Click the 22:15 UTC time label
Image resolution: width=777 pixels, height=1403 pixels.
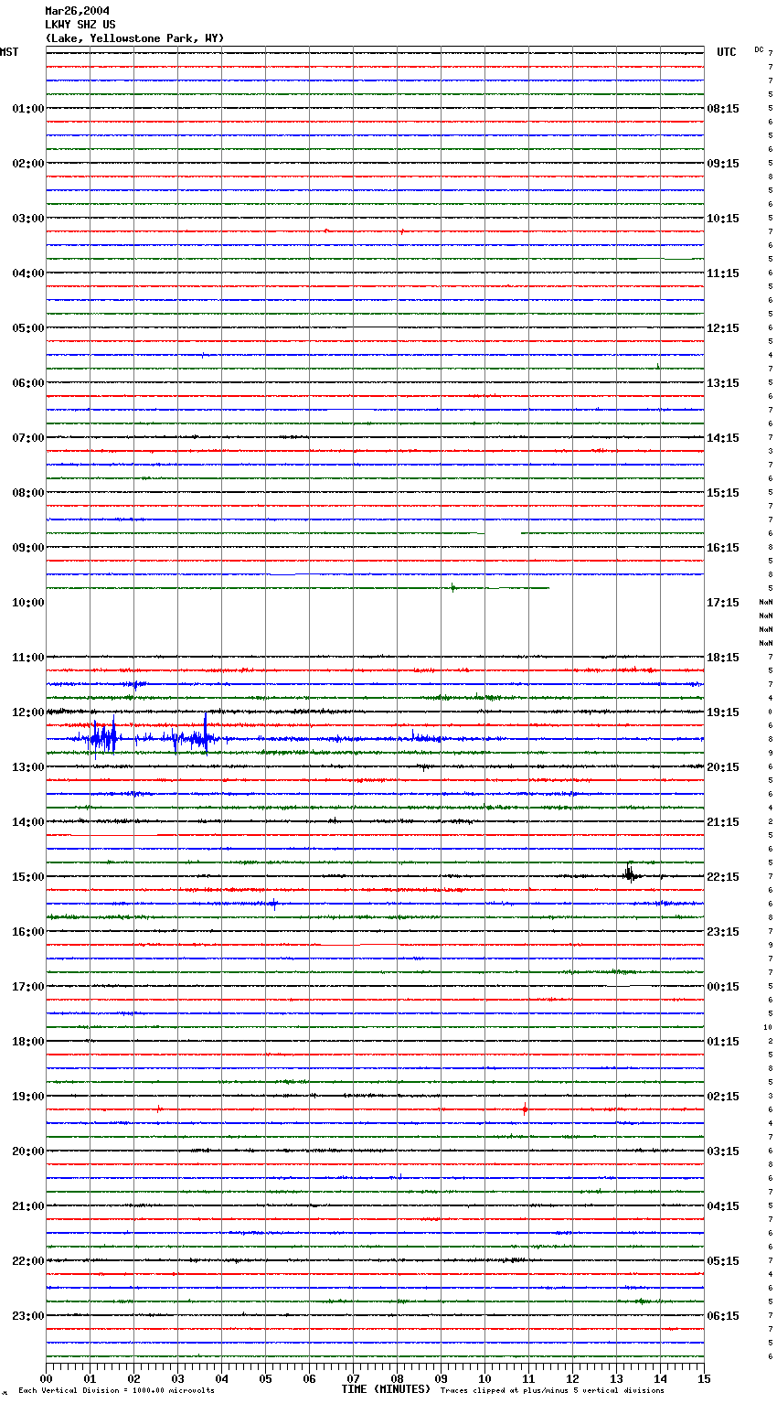[723, 877]
